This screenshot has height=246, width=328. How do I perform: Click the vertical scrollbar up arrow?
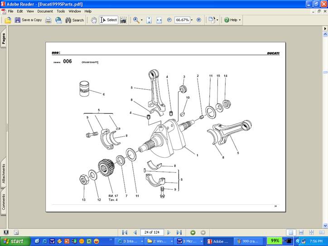coord(325,34)
